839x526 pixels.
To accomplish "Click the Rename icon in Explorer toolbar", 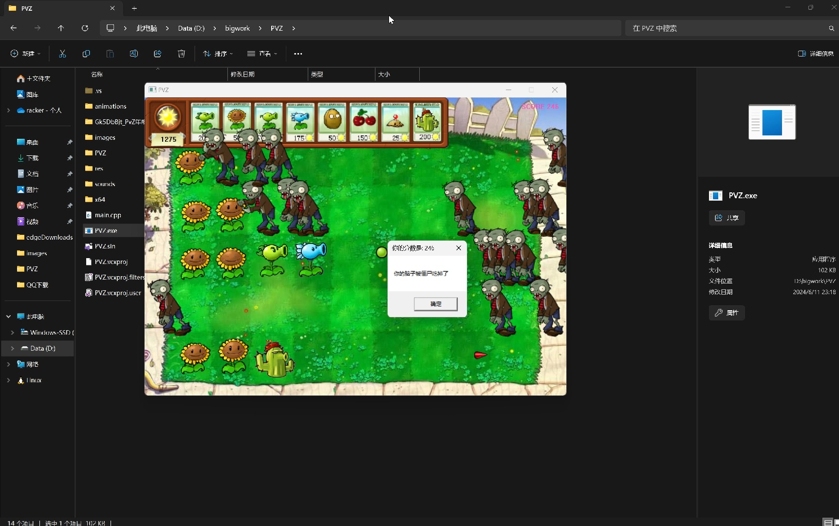I will point(134,54).
